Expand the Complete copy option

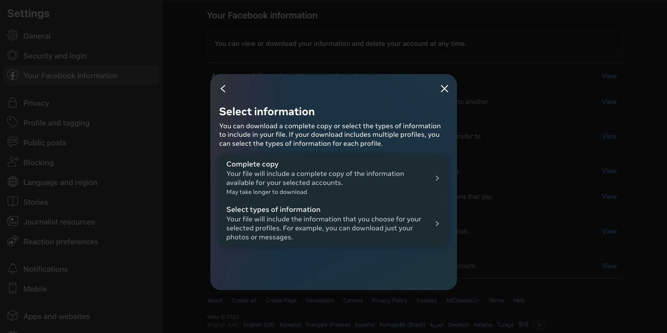pos(333,178)
